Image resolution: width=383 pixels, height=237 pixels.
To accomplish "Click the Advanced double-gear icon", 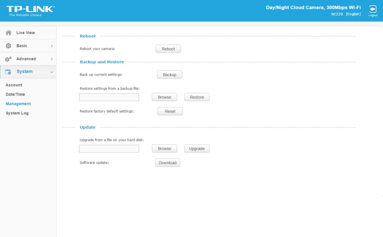I will click(9, 59).
